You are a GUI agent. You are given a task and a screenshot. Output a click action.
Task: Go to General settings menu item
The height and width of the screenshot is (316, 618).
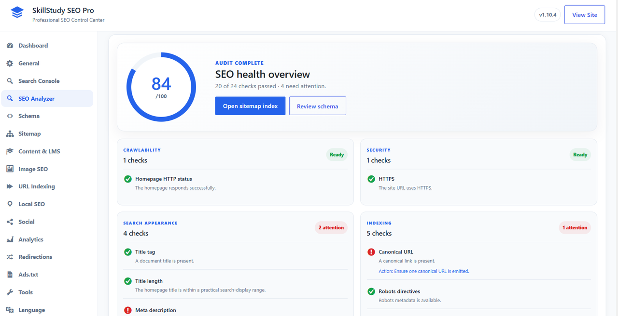[47, 63]
